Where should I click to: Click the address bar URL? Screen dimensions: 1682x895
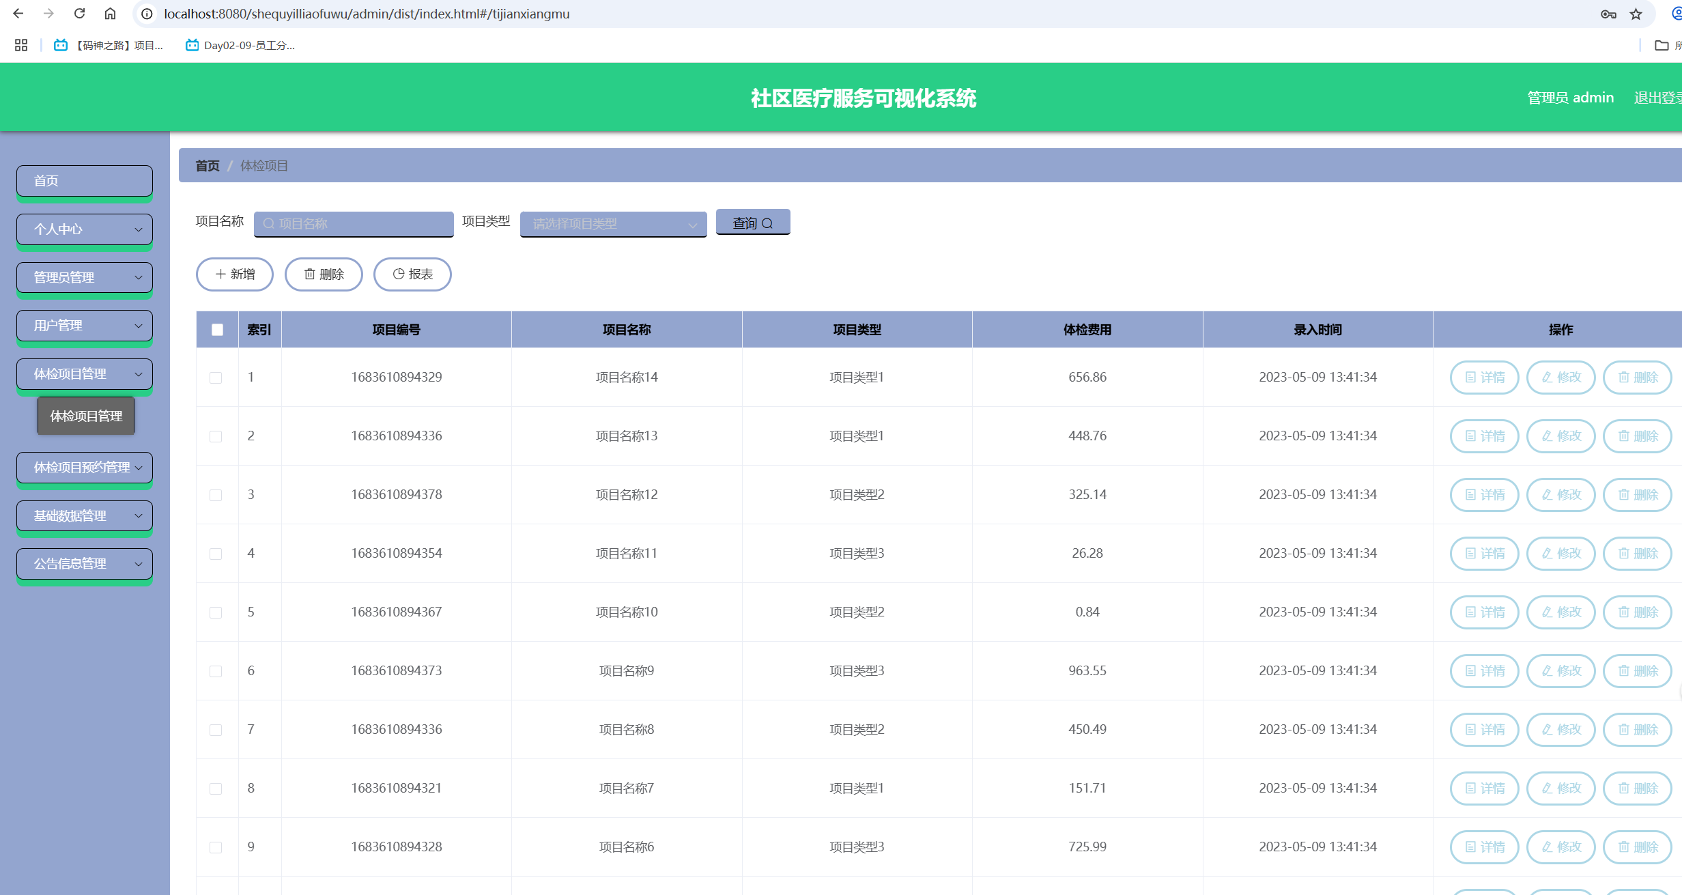367,14
